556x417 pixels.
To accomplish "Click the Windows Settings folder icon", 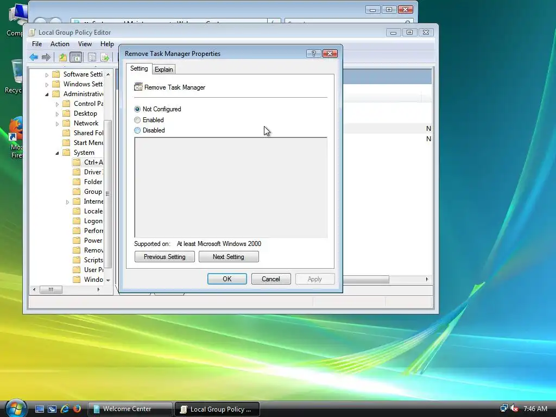I will pyautogui.click(x=56, y=84).
